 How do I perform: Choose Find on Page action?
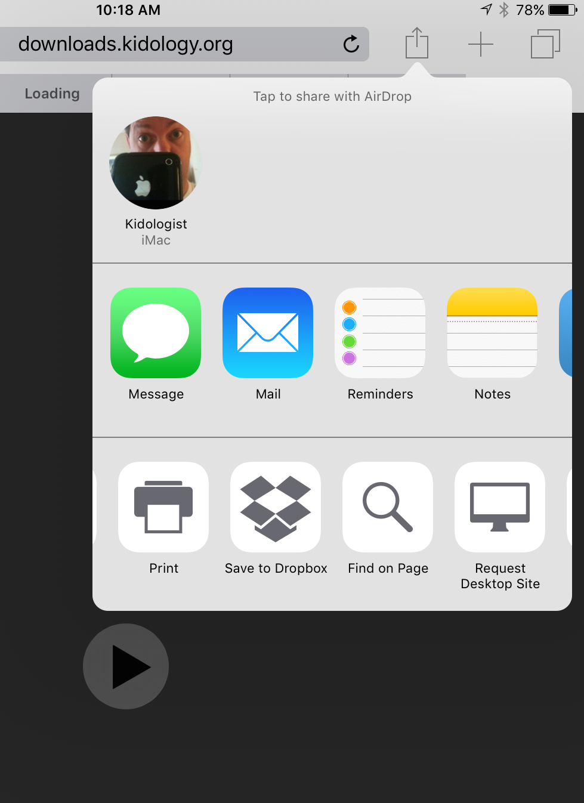(388, 507)
